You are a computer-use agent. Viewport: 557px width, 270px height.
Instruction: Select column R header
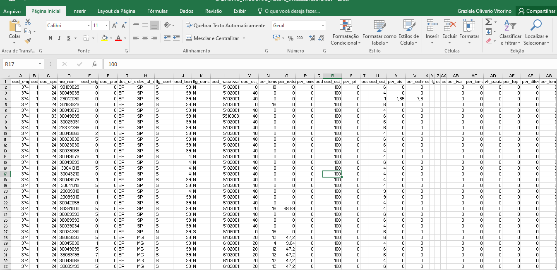pos(332,76)
